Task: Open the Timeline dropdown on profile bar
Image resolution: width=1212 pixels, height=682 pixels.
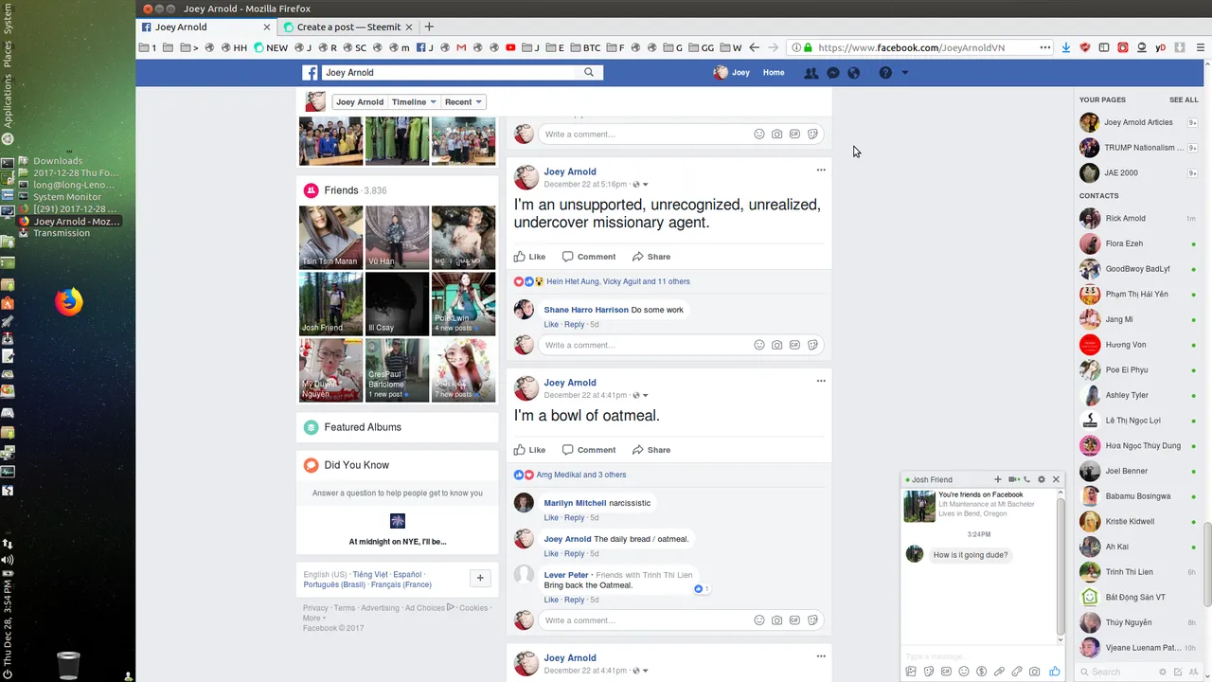Action: coord(414,102)
